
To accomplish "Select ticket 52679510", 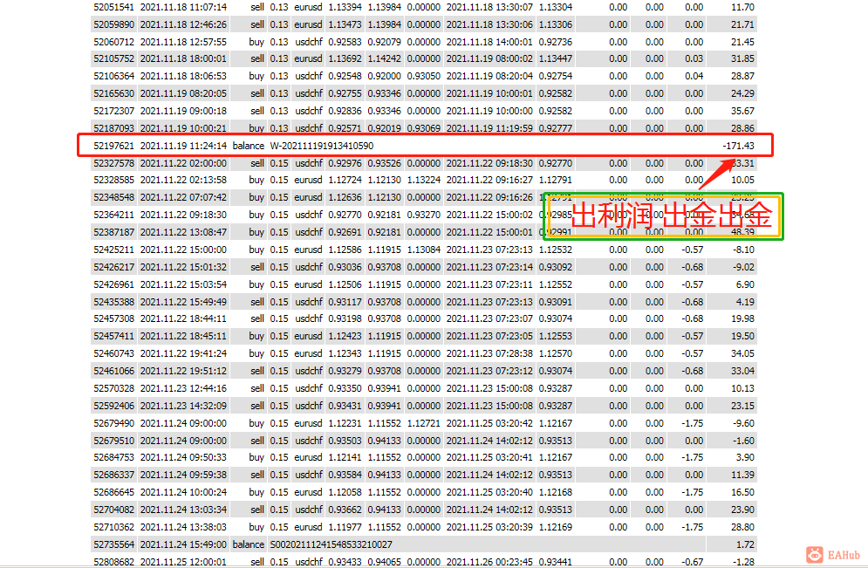I will point(113,441).
